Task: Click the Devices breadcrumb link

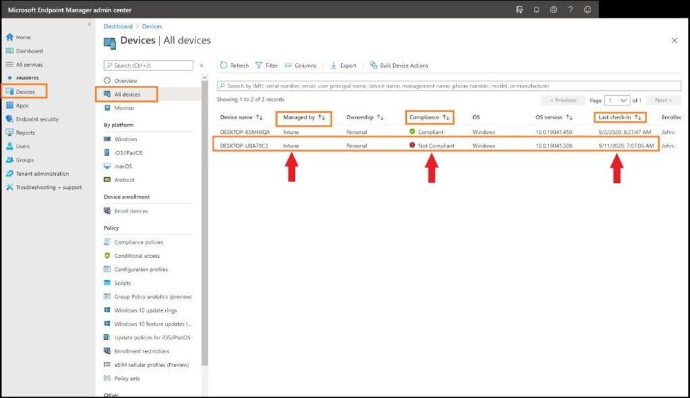Action: (152, 26)
